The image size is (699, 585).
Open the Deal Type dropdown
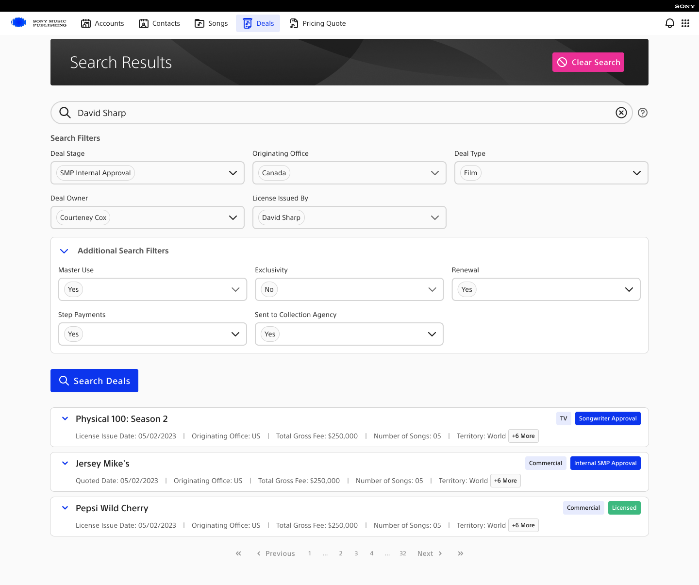tap(551, 173)
